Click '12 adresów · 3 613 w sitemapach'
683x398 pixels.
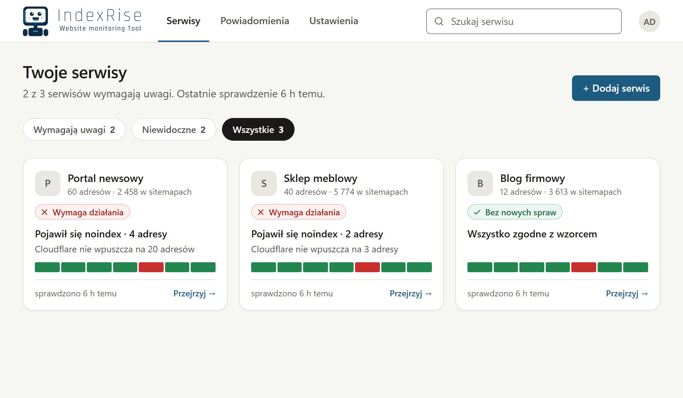tap(561, 192)
